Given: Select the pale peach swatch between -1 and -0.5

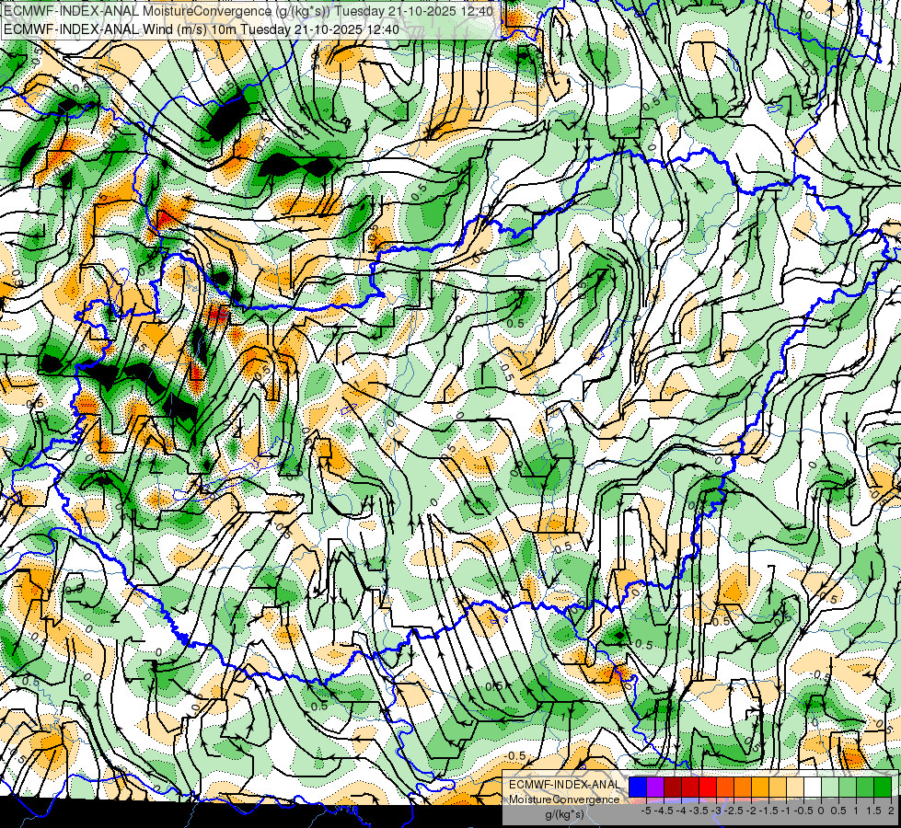Looking at the screenshot, I should [795, 787].
